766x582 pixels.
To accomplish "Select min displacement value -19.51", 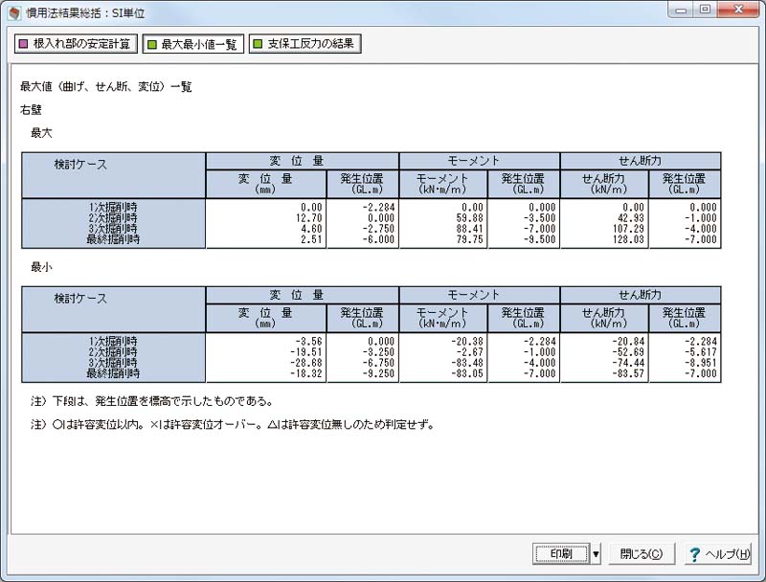I will [x=306, y=352].
